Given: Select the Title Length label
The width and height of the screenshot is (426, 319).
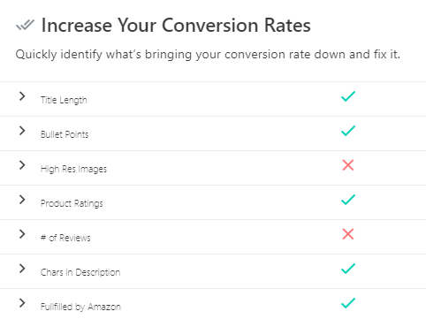Looking at the screenshot, I should (64, 100).
